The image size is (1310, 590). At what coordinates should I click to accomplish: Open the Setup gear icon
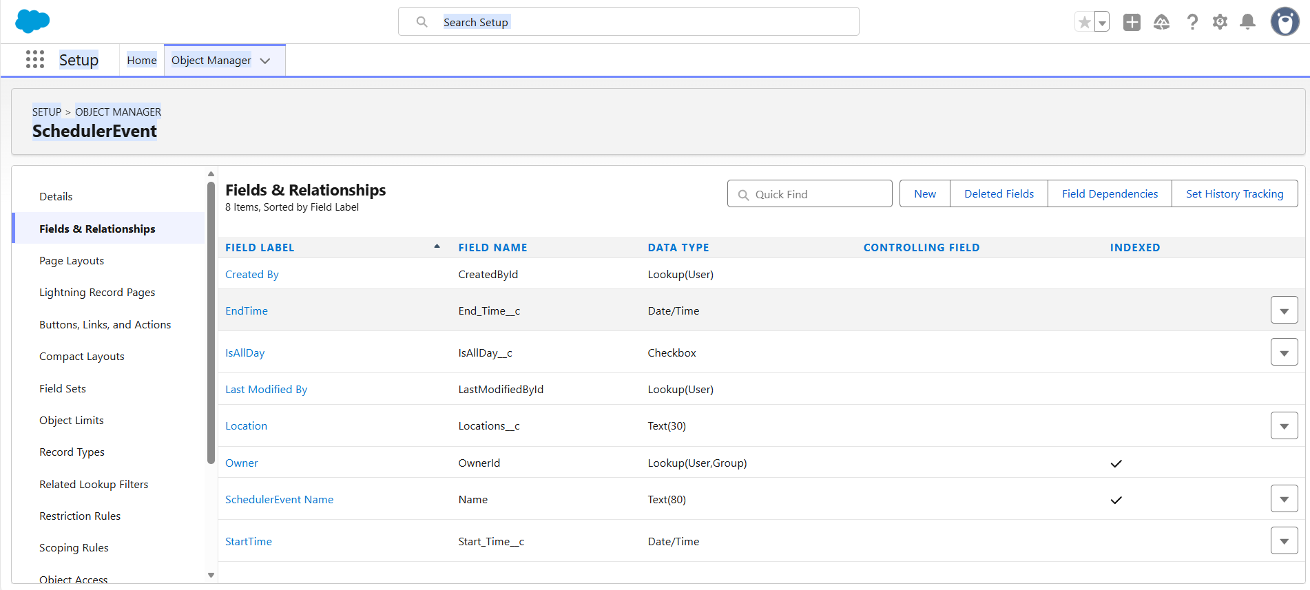pyautogui.click(x=1220, y=22)
